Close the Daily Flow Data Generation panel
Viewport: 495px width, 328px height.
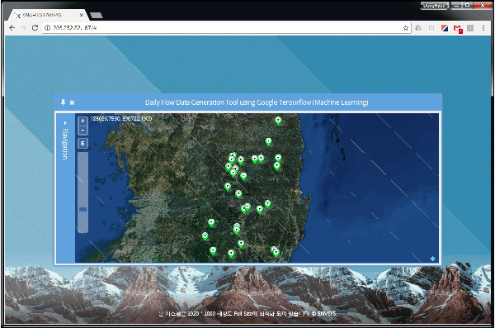click(72, 102)
